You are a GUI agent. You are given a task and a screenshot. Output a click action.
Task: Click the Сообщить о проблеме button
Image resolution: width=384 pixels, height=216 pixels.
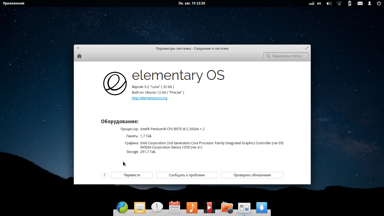[187, 175]
